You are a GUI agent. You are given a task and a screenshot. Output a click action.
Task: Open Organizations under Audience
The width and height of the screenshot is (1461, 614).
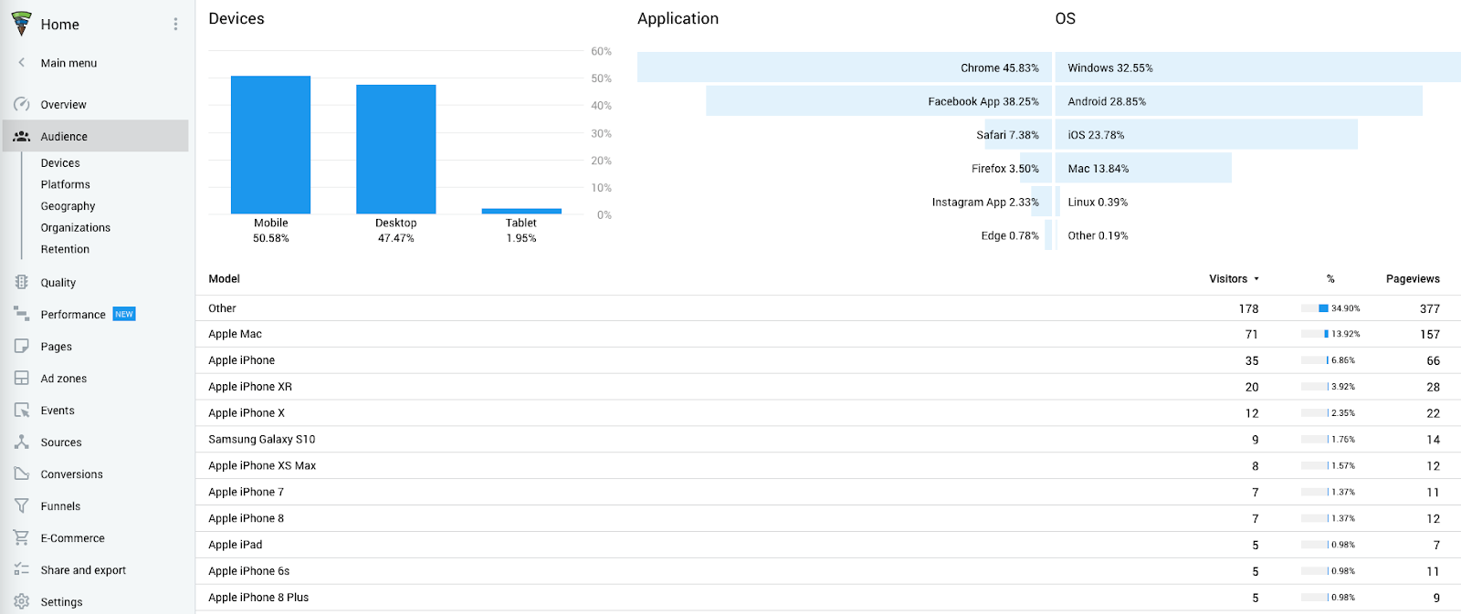point(76,227)
